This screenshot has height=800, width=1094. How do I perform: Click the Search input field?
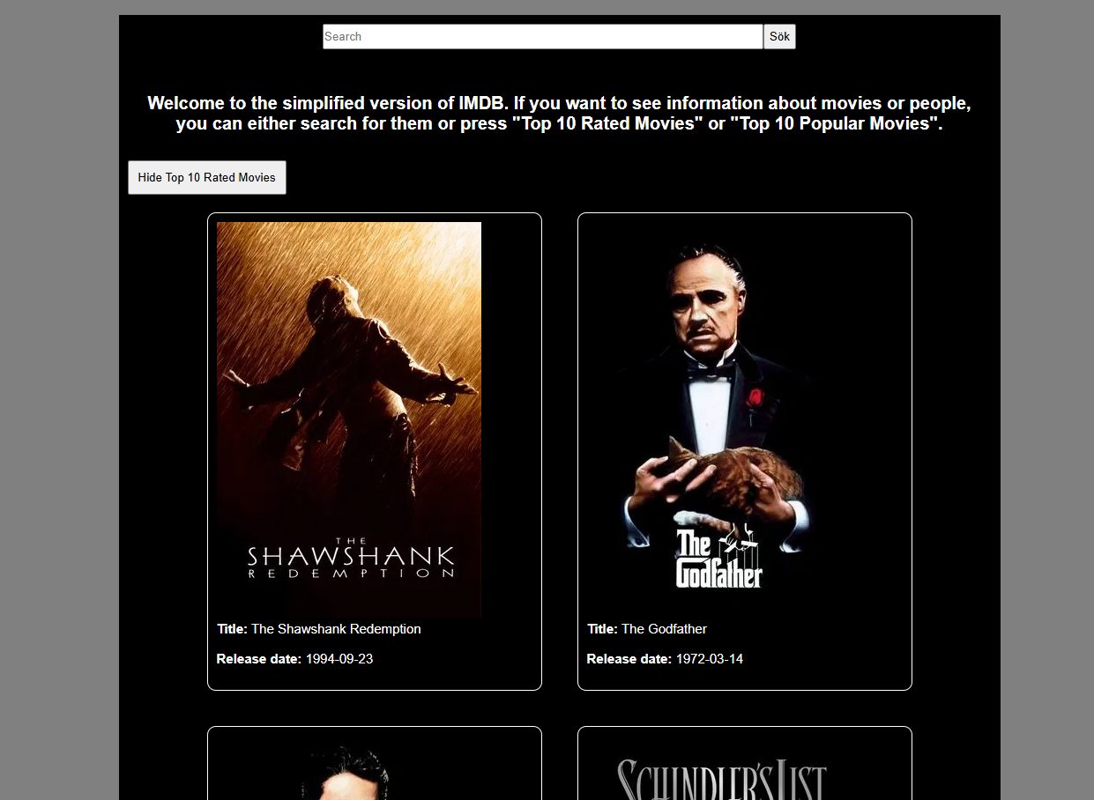[543, 37]
